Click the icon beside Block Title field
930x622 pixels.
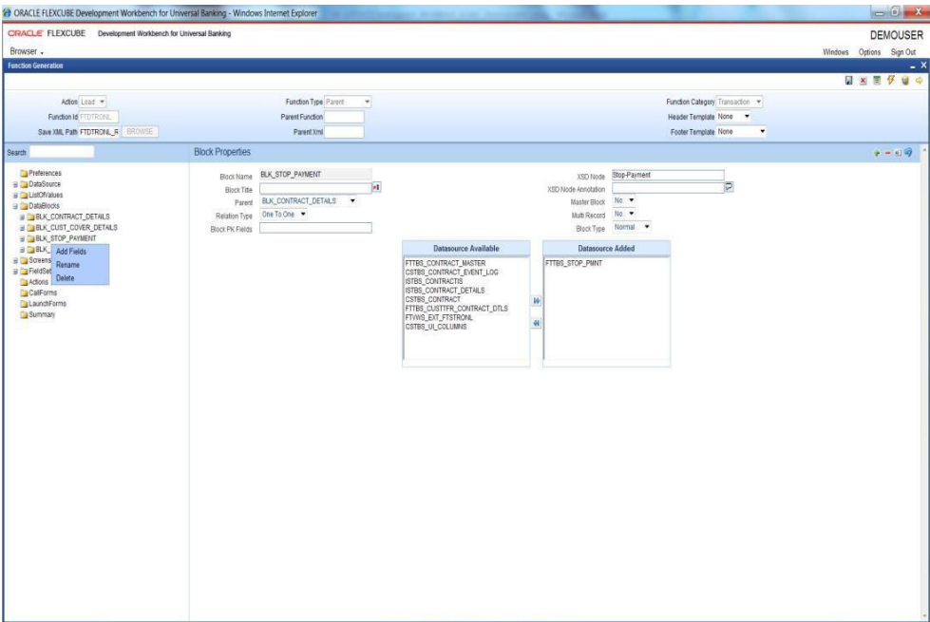[376, 187]
